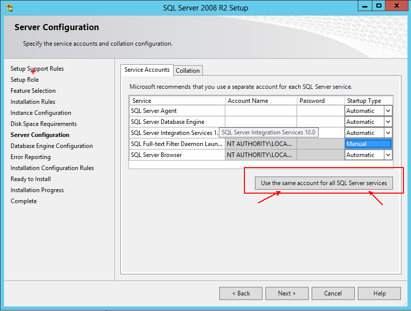Viewport: 411px width, 311px height.
Task: Select the Service Accounts tab
Action: (x=147, y=70)
